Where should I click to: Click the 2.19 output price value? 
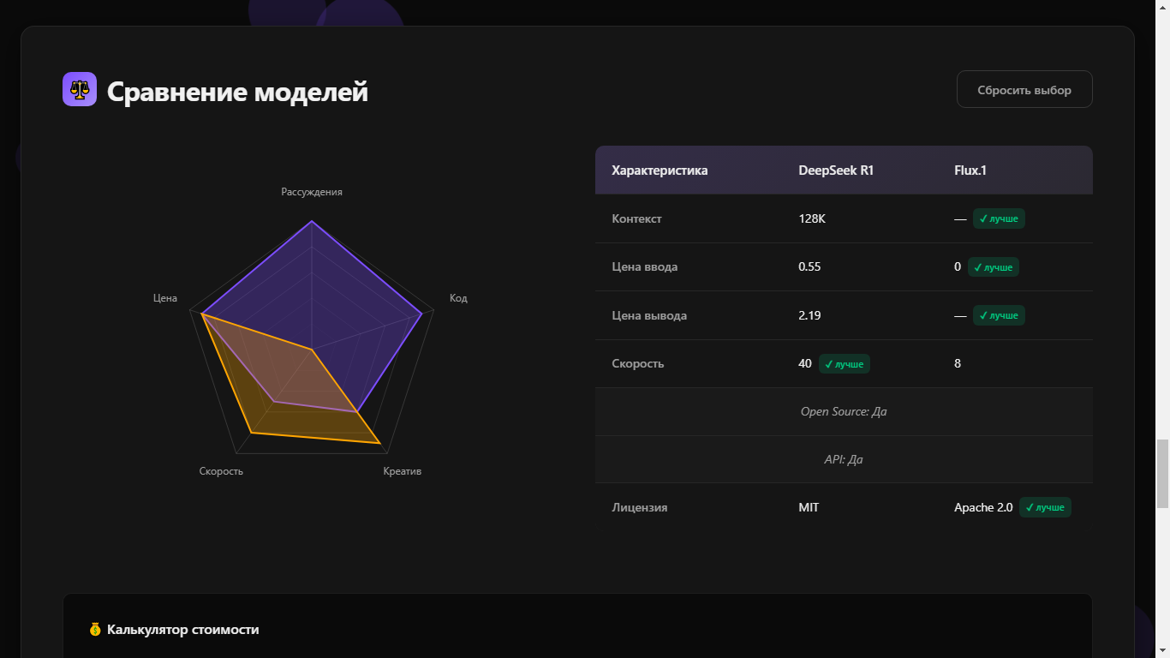[809, 315]
